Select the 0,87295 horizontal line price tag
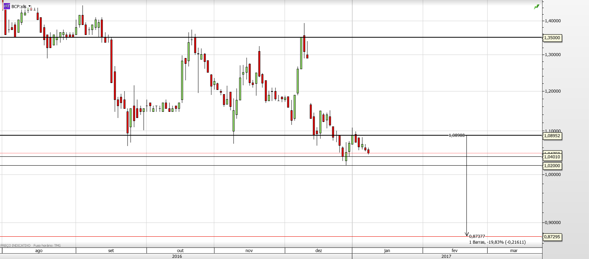 [552, 237]
